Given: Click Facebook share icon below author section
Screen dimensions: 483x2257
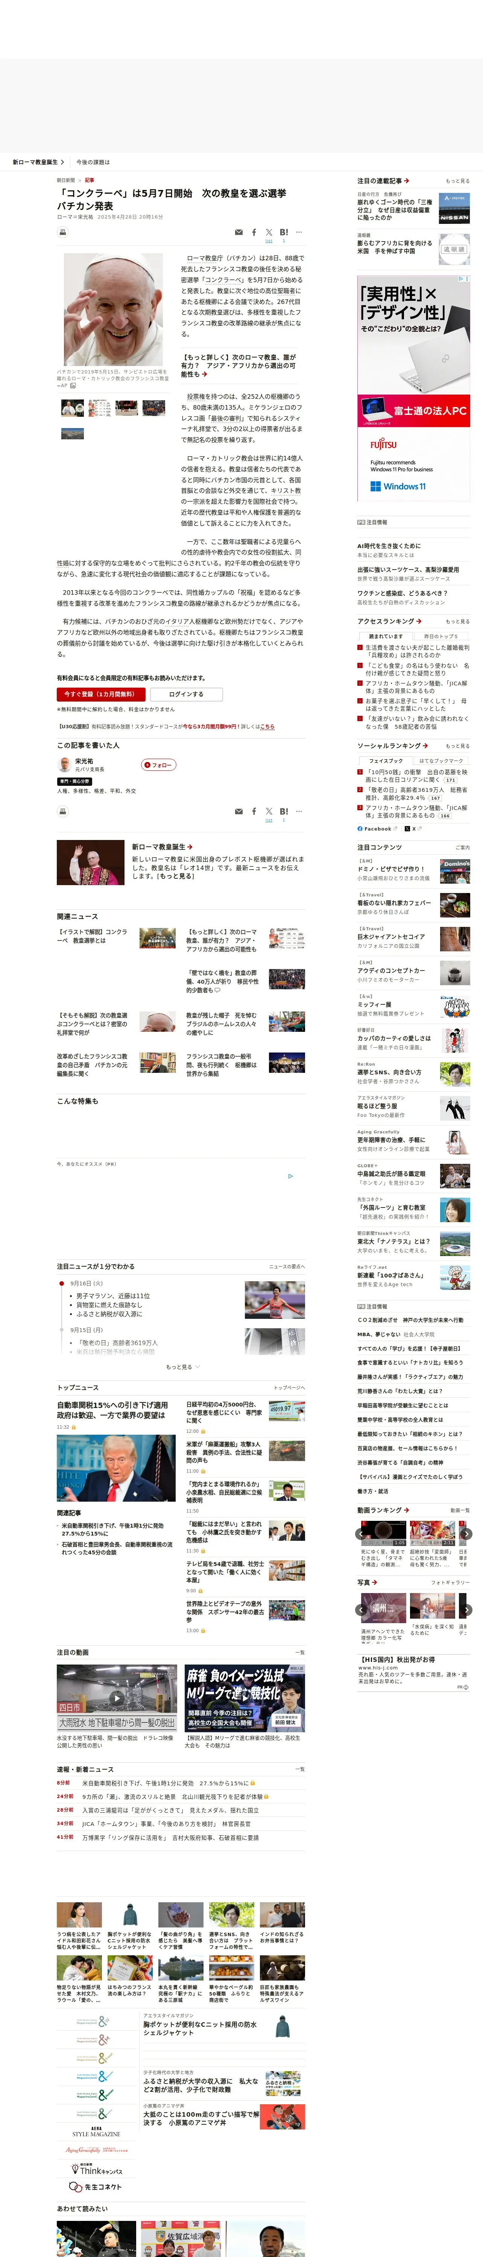Looking at the screenshot, I should (x=254, y=811).
